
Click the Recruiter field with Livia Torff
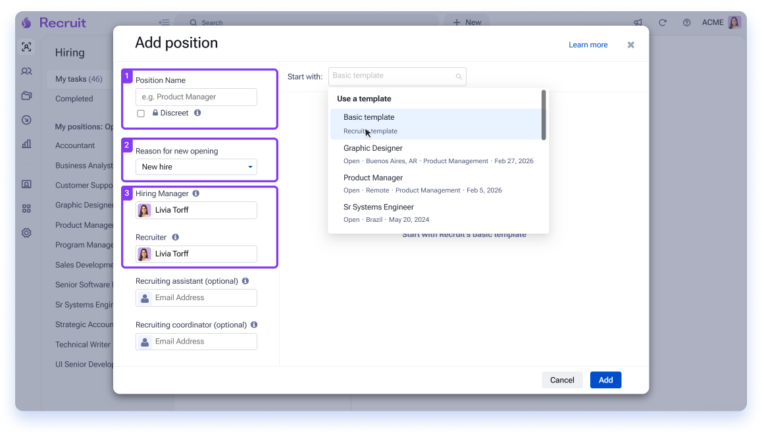click(196, 254)
